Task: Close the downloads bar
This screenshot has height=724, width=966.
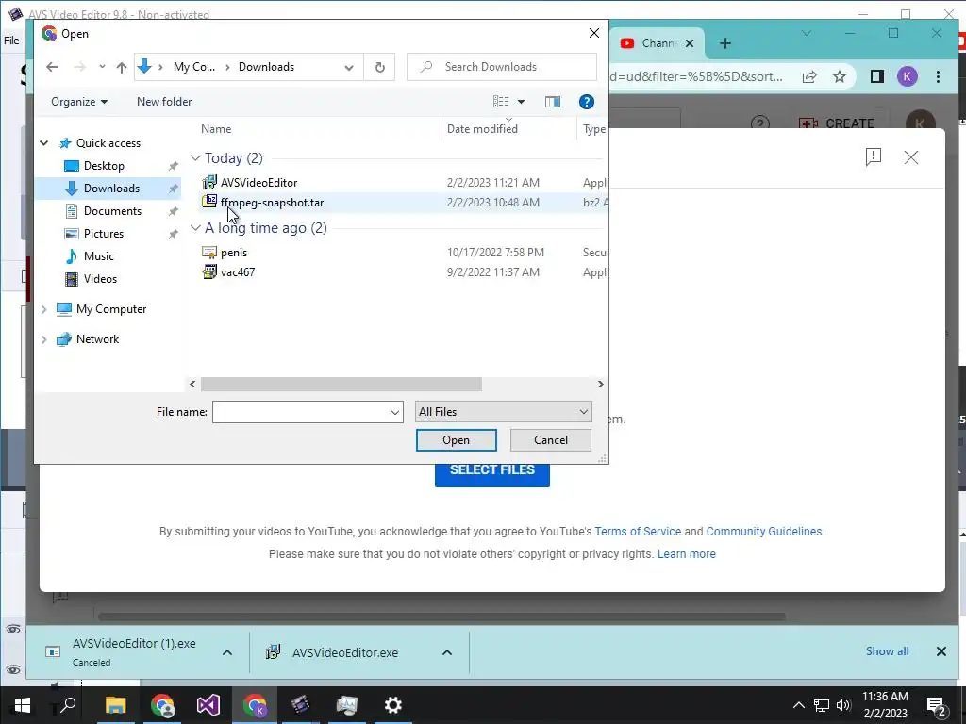Action: pyautogui.click(x=941, y=651)
